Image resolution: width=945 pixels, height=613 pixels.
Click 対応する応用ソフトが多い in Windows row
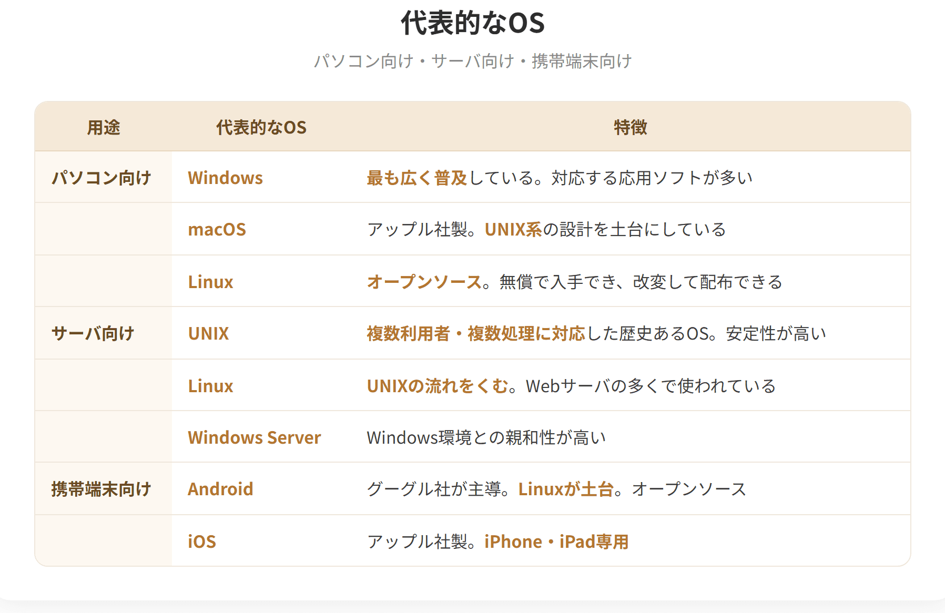[652, 178]
